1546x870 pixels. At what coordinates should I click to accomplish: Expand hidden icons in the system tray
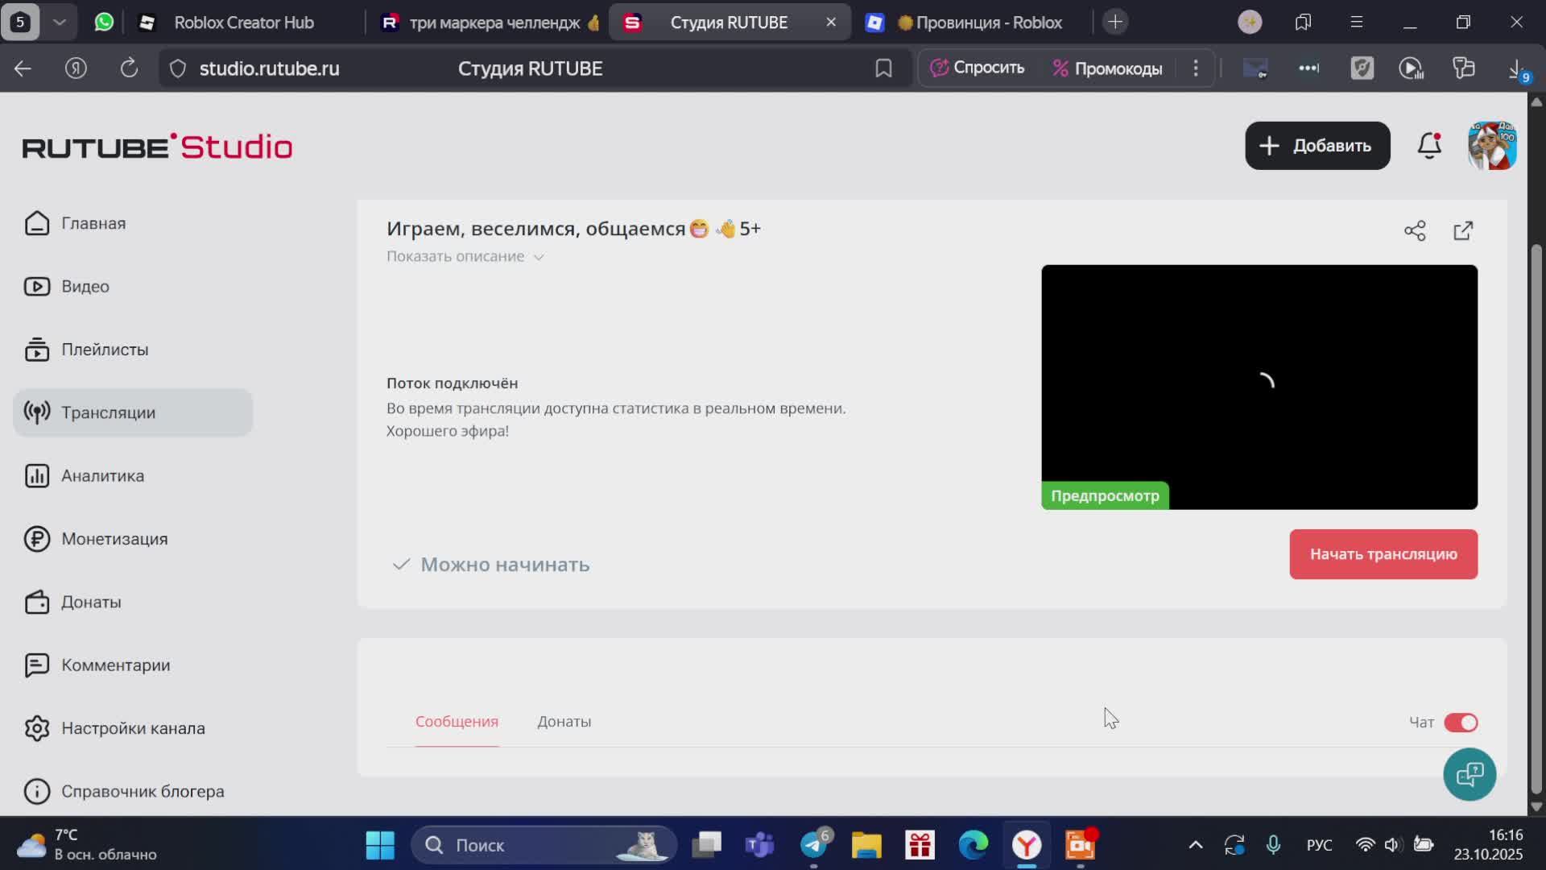tap(1195, 845)
